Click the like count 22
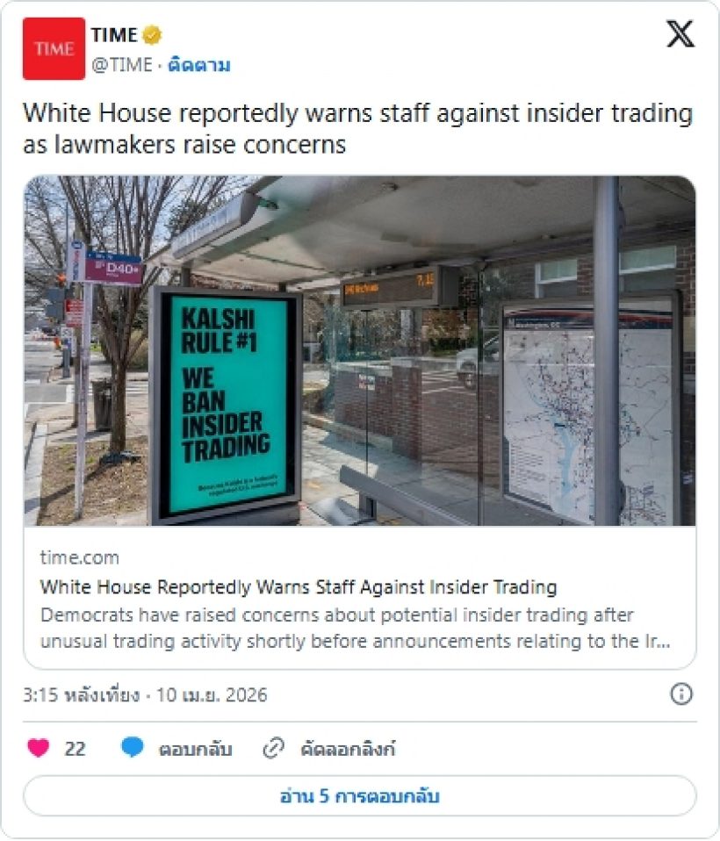Screen dimensions: 720x841 [76, 749]
